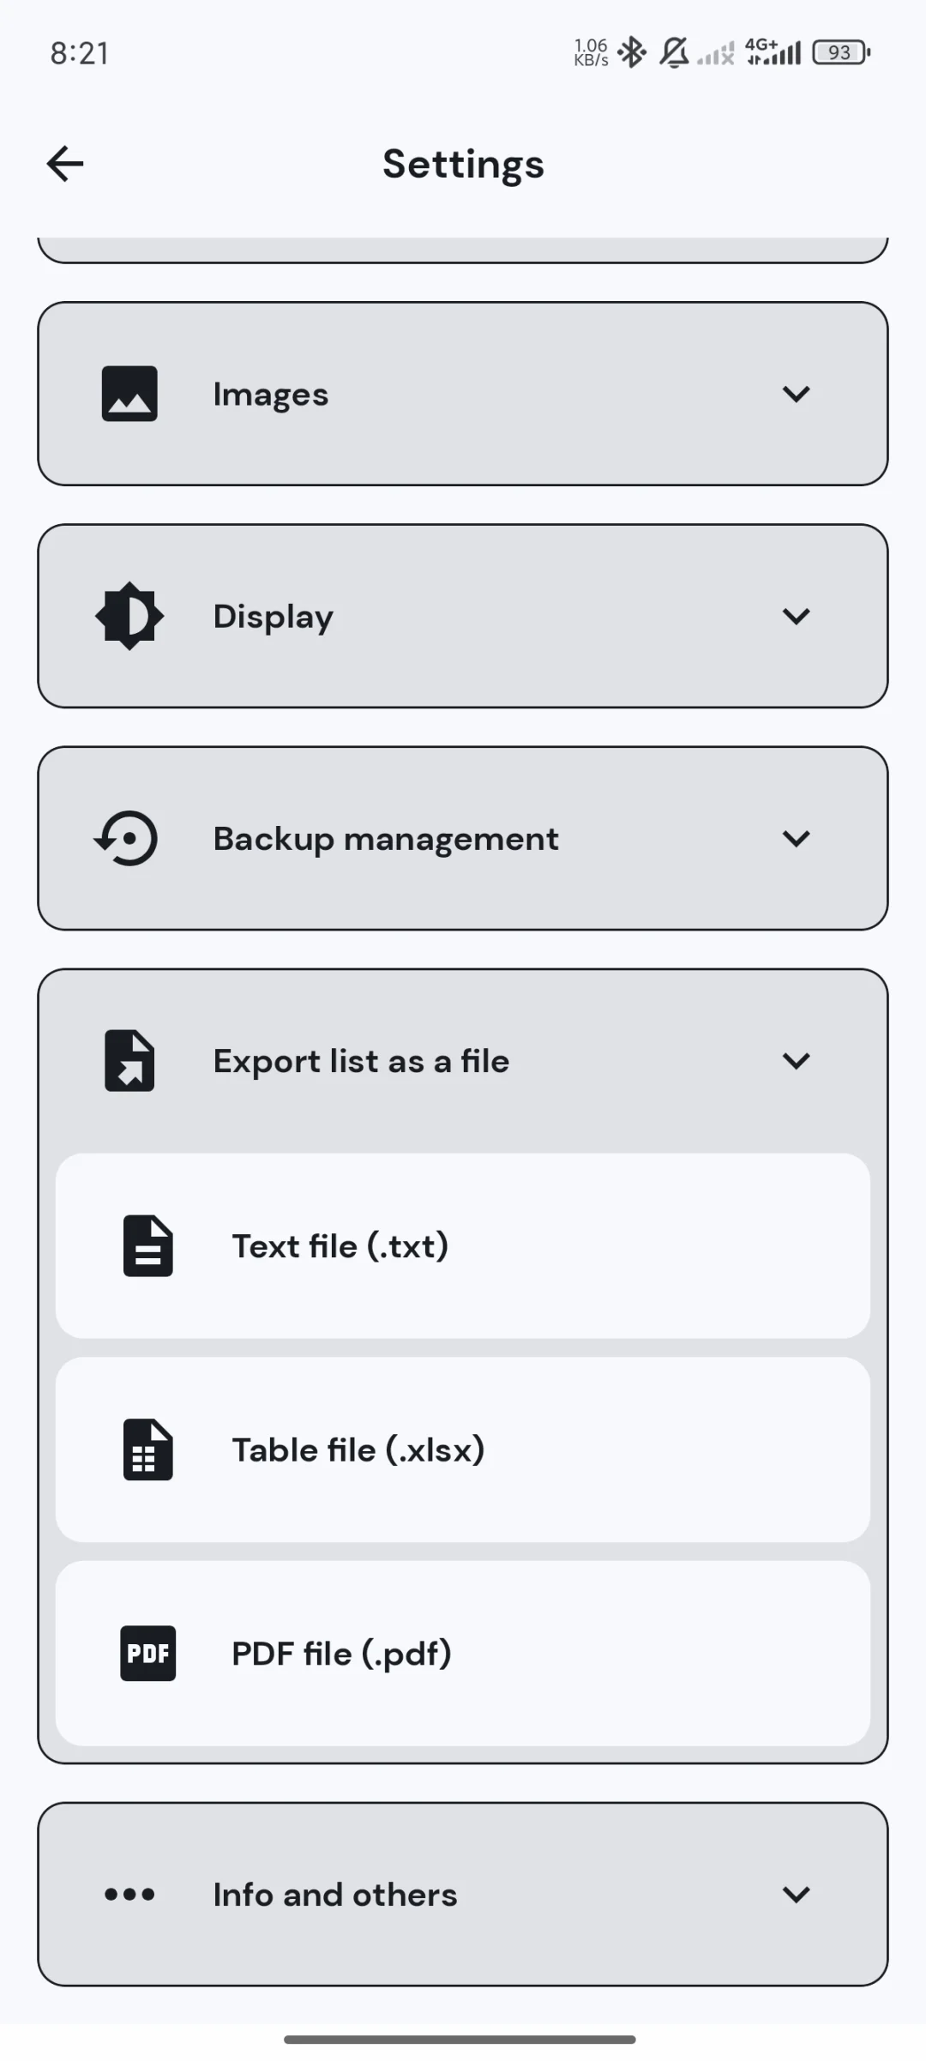The width and height of the screenshot is (926, 2061).
Task: Click the Export list file icon
Action: pyautogui.click(x=129, y=1061)
